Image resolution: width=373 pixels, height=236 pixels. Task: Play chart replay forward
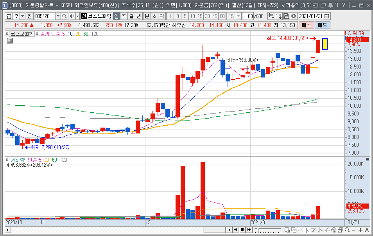point(229,230)
